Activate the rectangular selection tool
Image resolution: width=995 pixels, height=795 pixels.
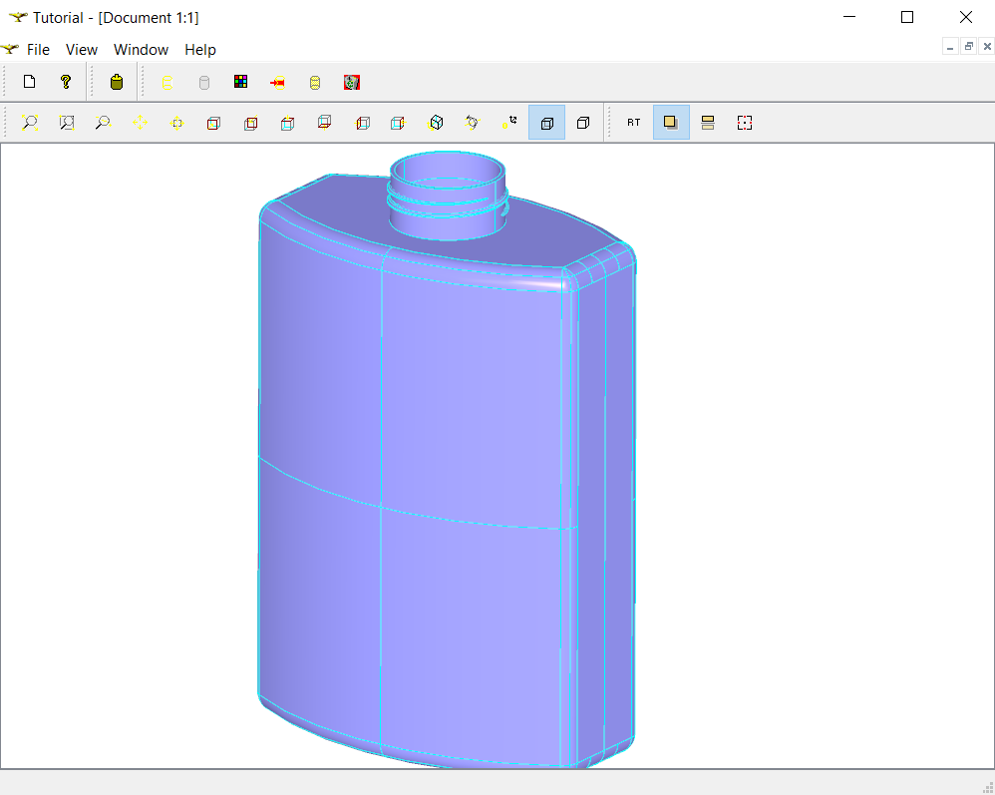(744, 123)
